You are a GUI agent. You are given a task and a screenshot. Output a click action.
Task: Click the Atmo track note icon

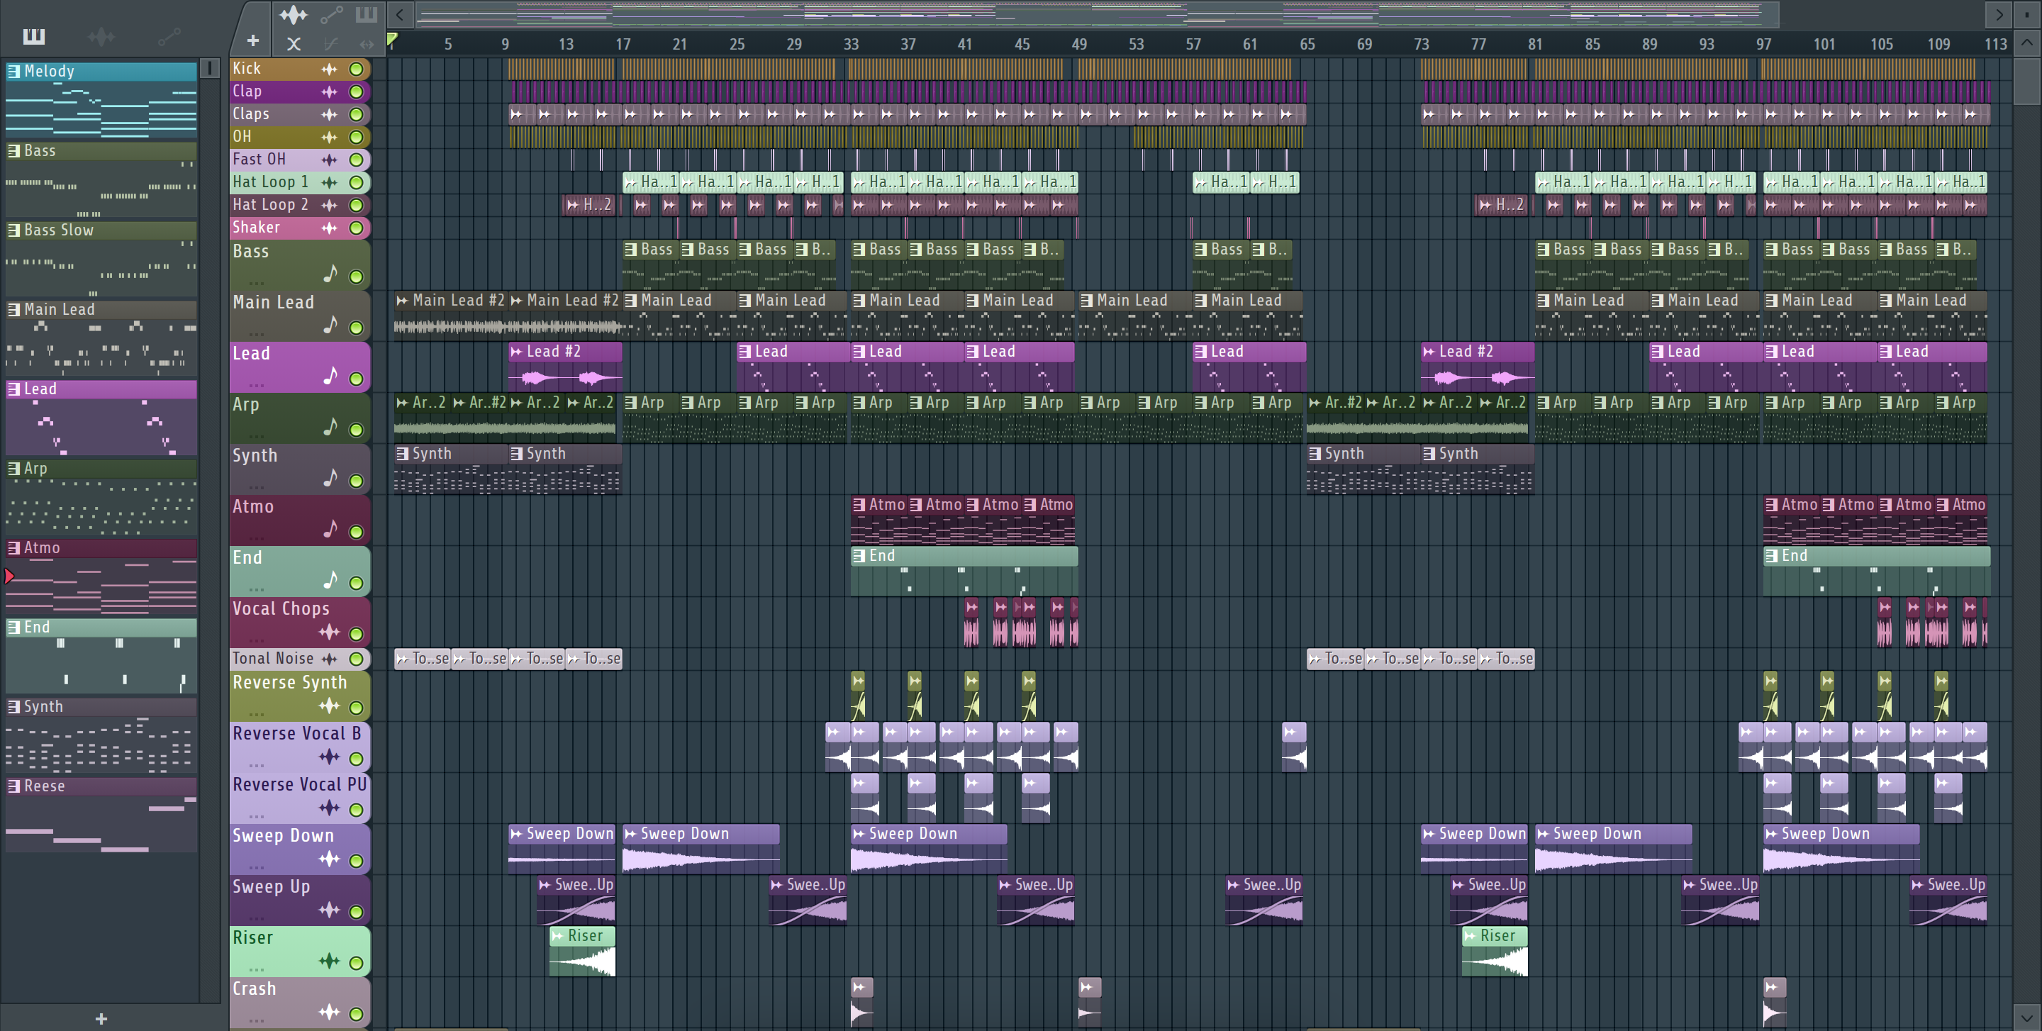(x=330, y=528)
